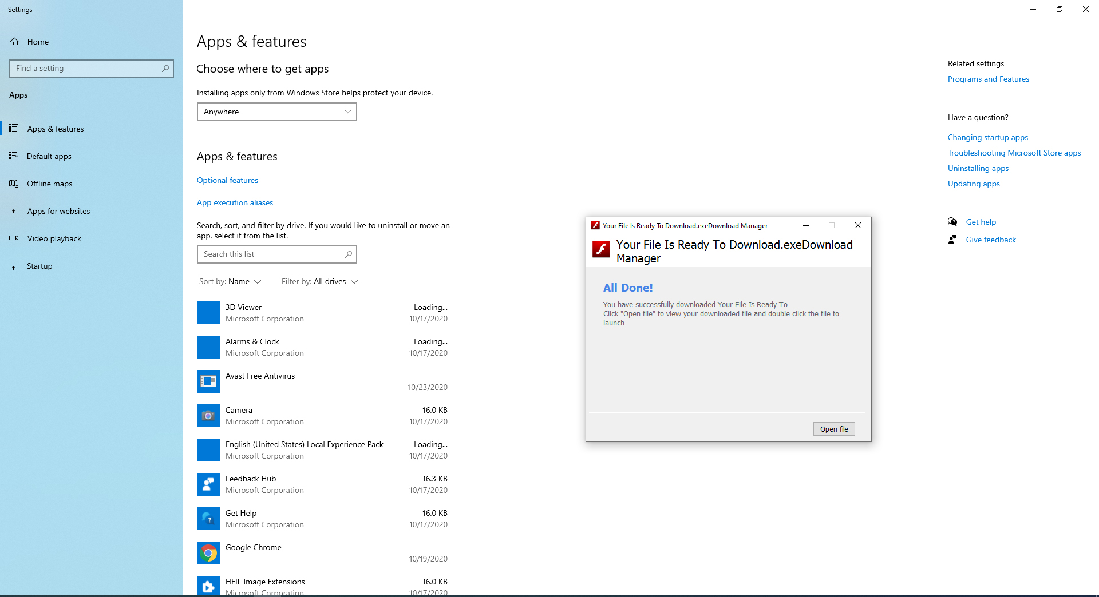Select the Get Help app name
1099x597 pixels.
coord(241,513)
